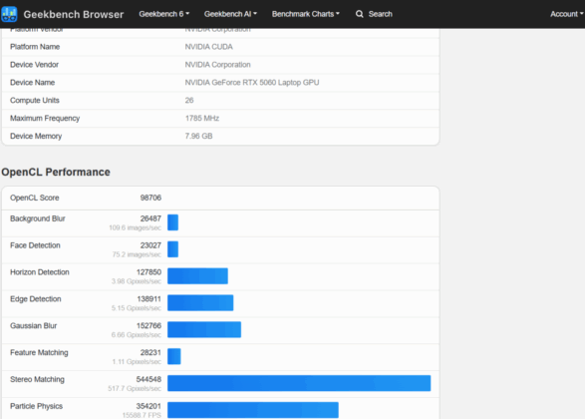Select Particle Physics score 354201
The image size is (585, 419).
coord(148,406)
